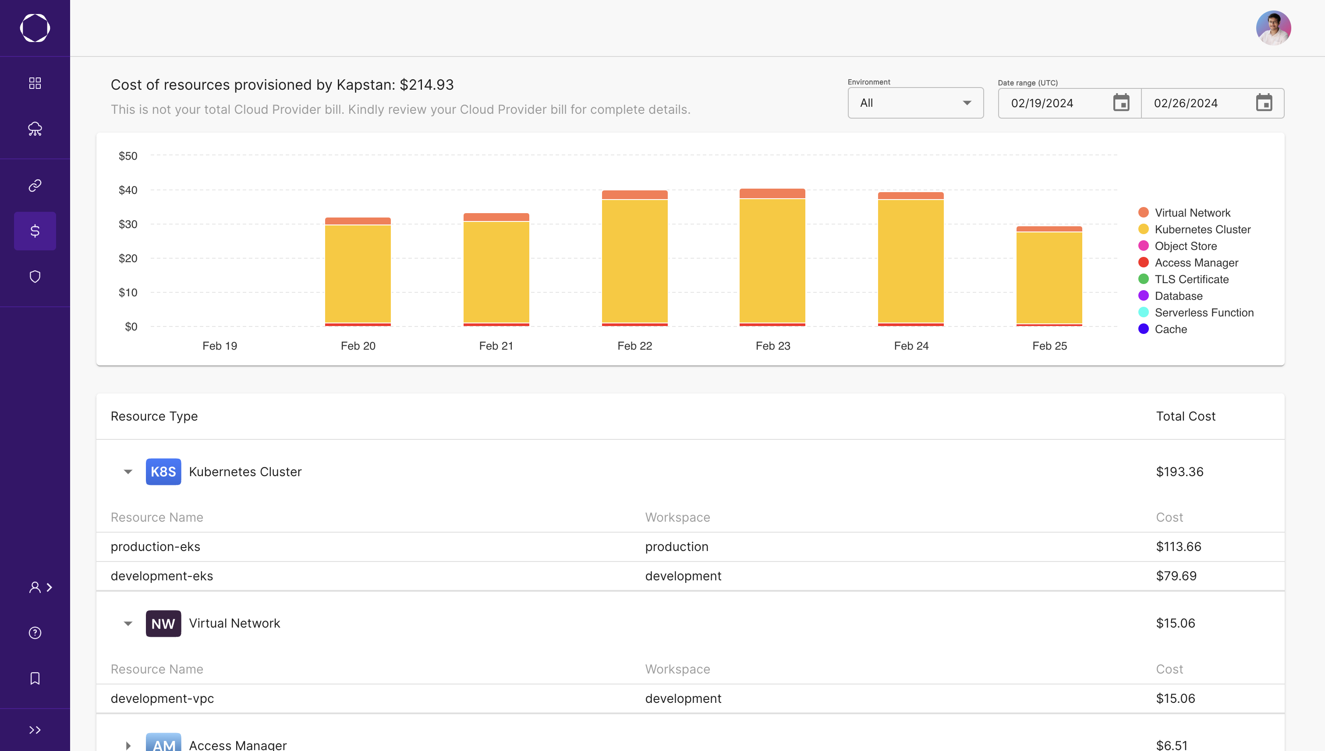
Task: Toggle Access Manager legend series
Action: [x=1196, y=263]
